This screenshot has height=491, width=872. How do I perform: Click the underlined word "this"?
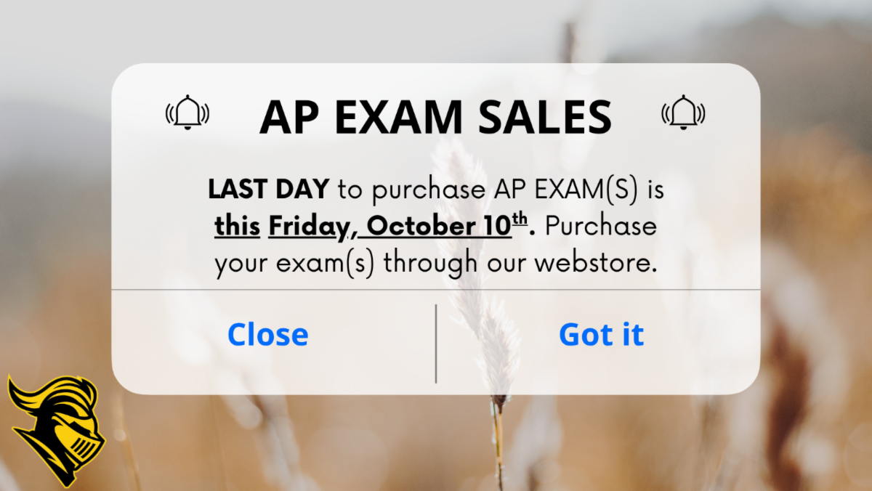237,227
